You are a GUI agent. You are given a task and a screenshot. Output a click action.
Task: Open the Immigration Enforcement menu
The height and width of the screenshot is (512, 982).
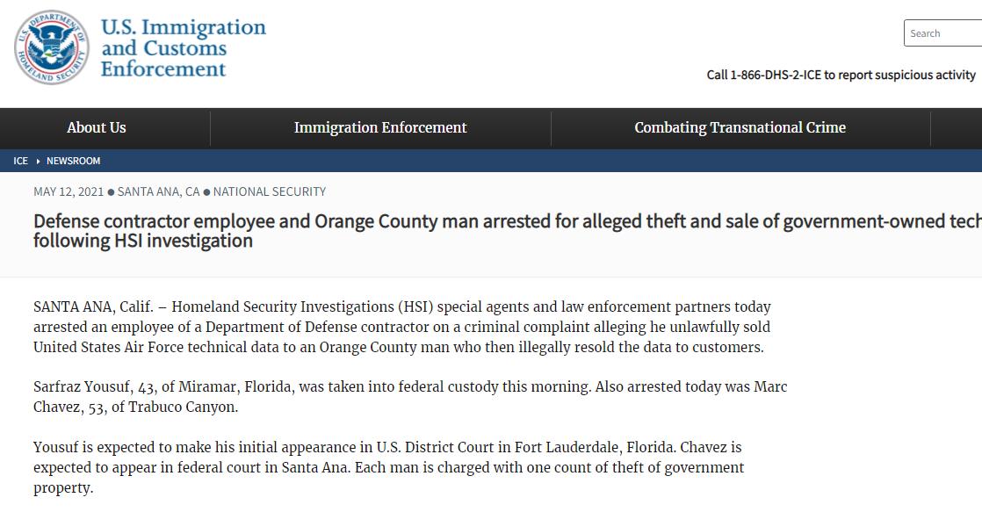click(380, 127)
